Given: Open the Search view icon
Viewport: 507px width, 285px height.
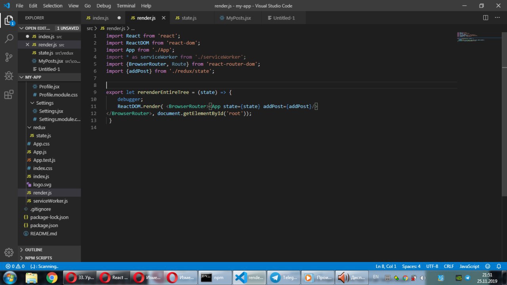Looking at the screenshot, I should pos(9,39).
